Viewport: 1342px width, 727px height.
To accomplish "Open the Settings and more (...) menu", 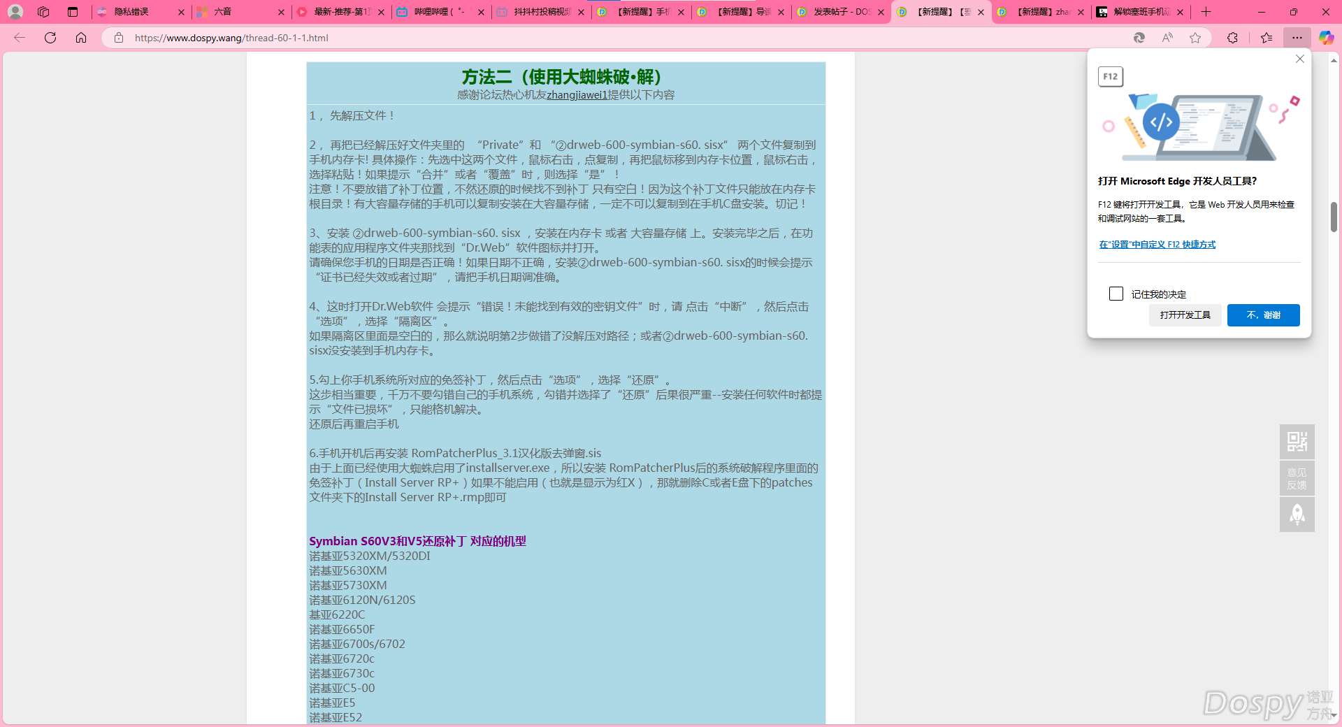I will (x=1297, y=38).
